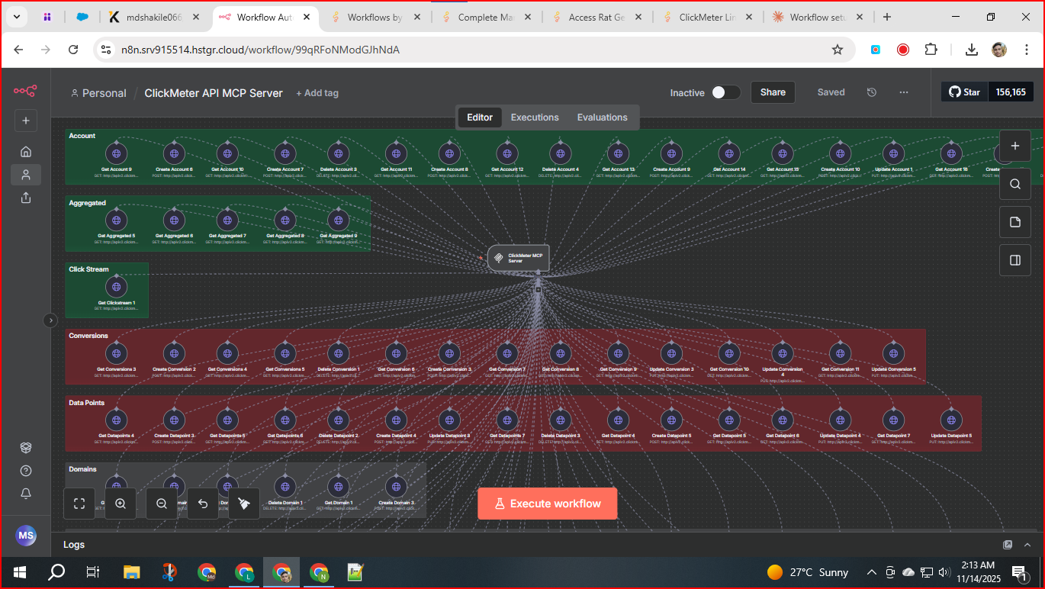Click the workflow name ClickMeter API MCP Server

click(x=214, y=93)
